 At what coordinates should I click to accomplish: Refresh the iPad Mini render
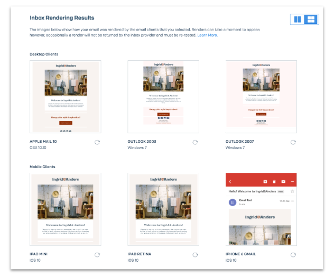click(x=97, y=255)
